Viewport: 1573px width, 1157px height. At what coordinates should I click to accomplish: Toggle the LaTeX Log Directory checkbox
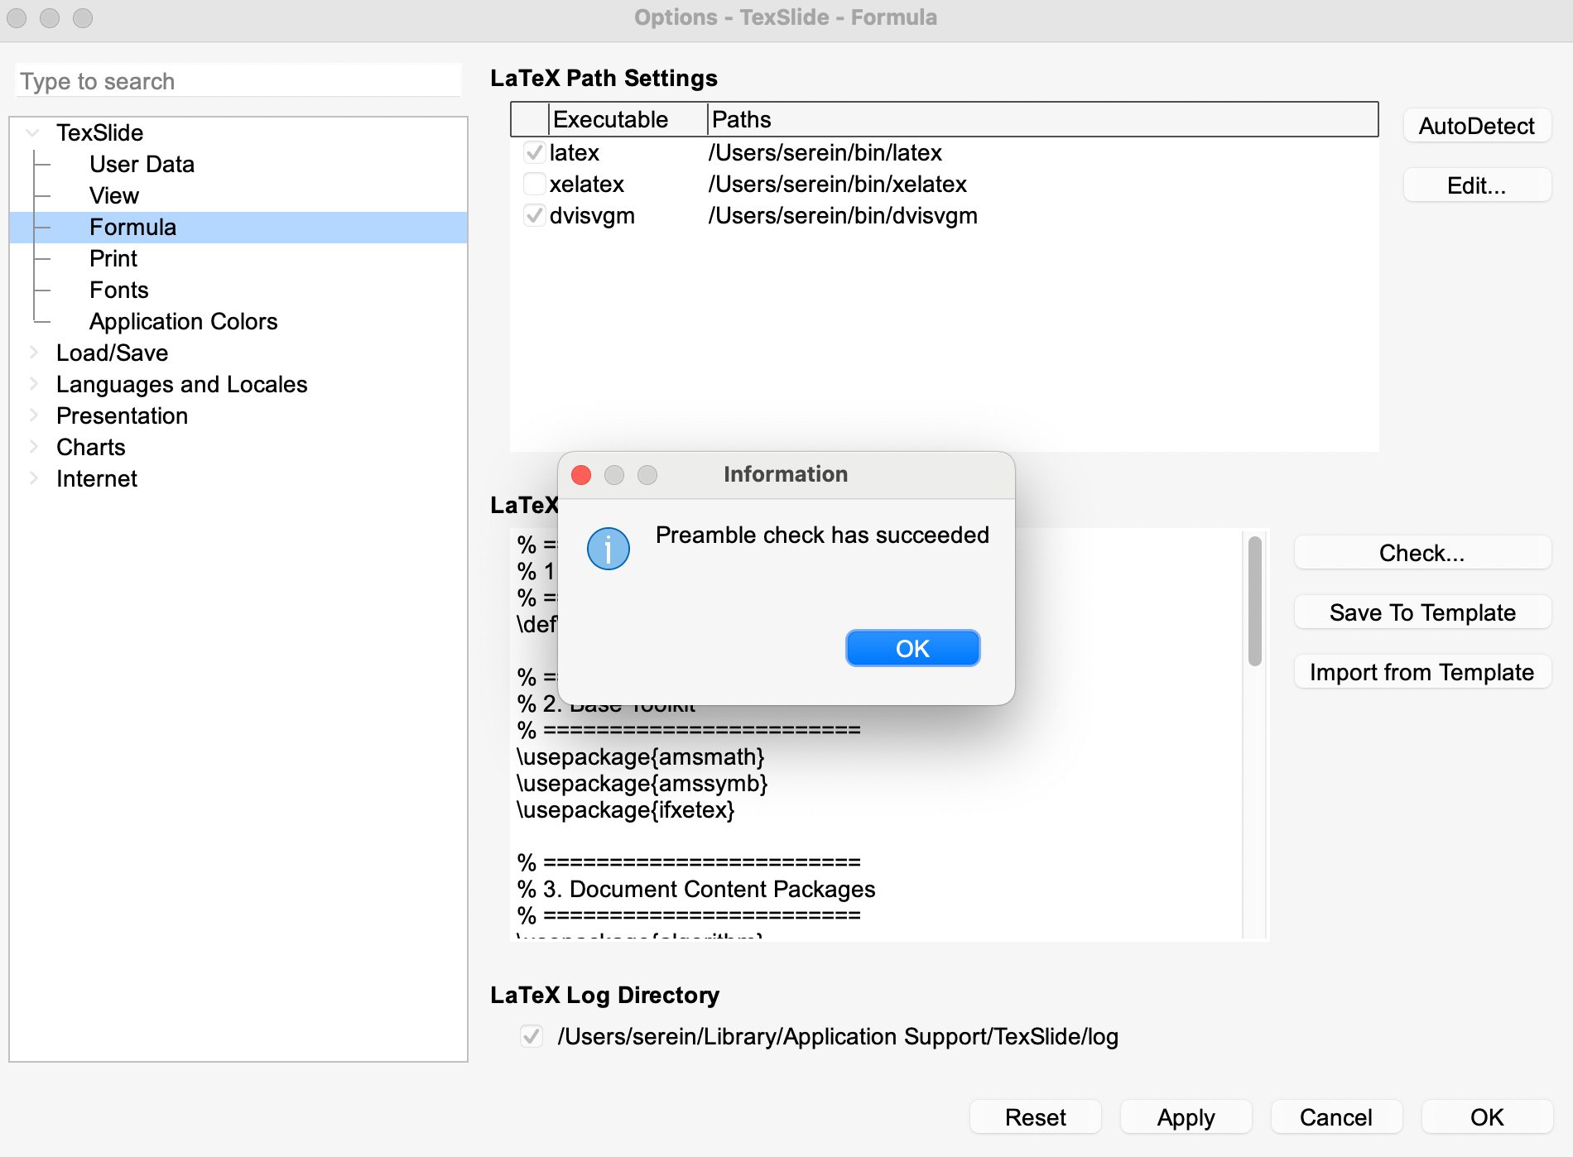point(532,1036)
